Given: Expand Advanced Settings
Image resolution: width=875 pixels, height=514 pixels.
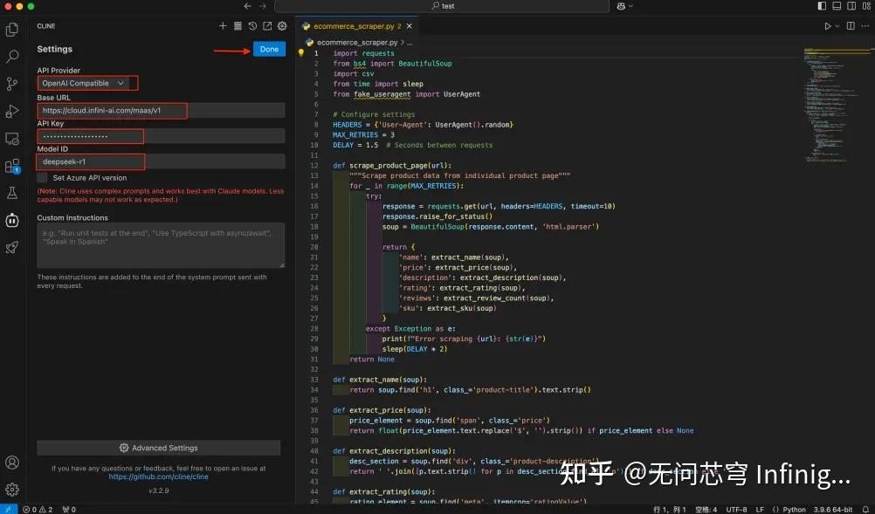Looking at the screenshot, I should tap(159, 448).
